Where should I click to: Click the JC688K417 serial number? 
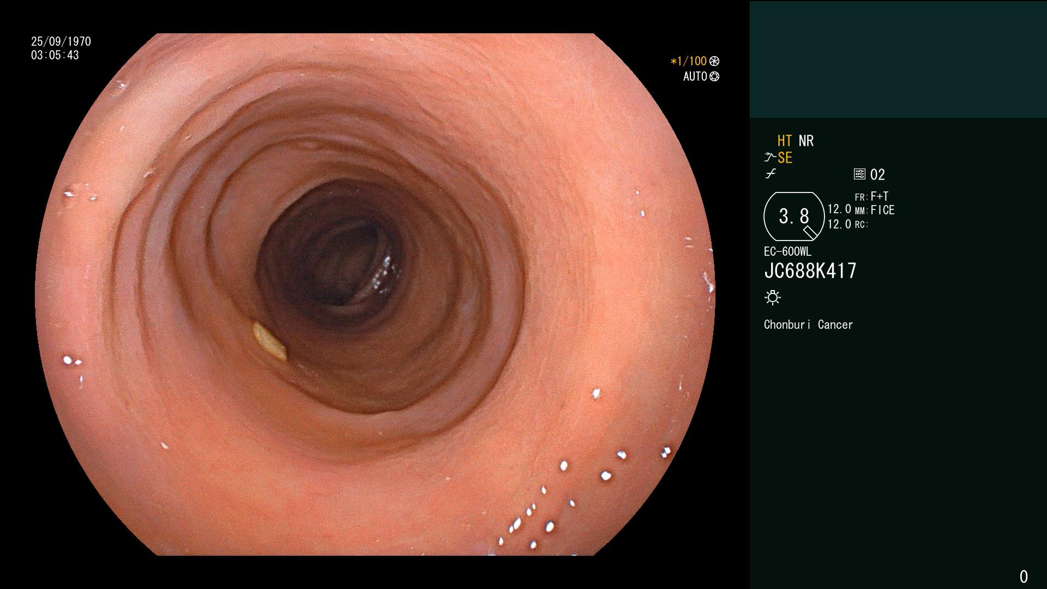pos(810,271)
